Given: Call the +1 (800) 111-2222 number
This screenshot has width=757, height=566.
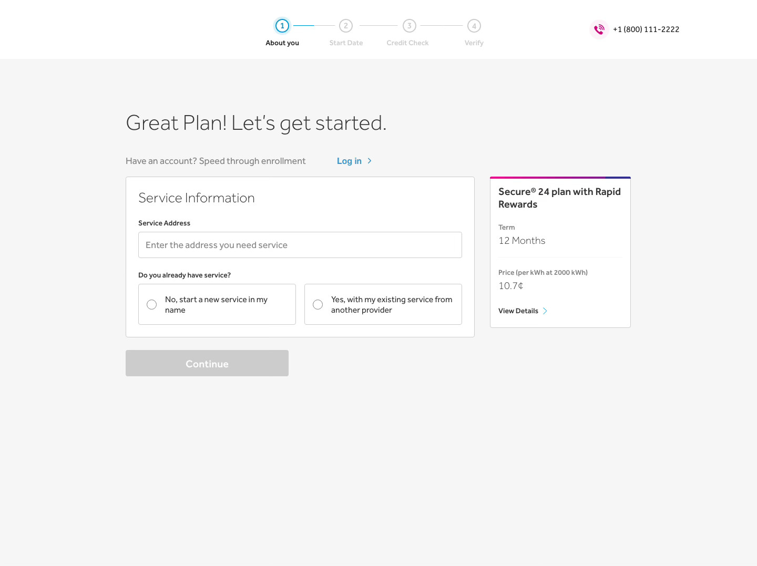Looking at the screenshot, I should (646, 29).
